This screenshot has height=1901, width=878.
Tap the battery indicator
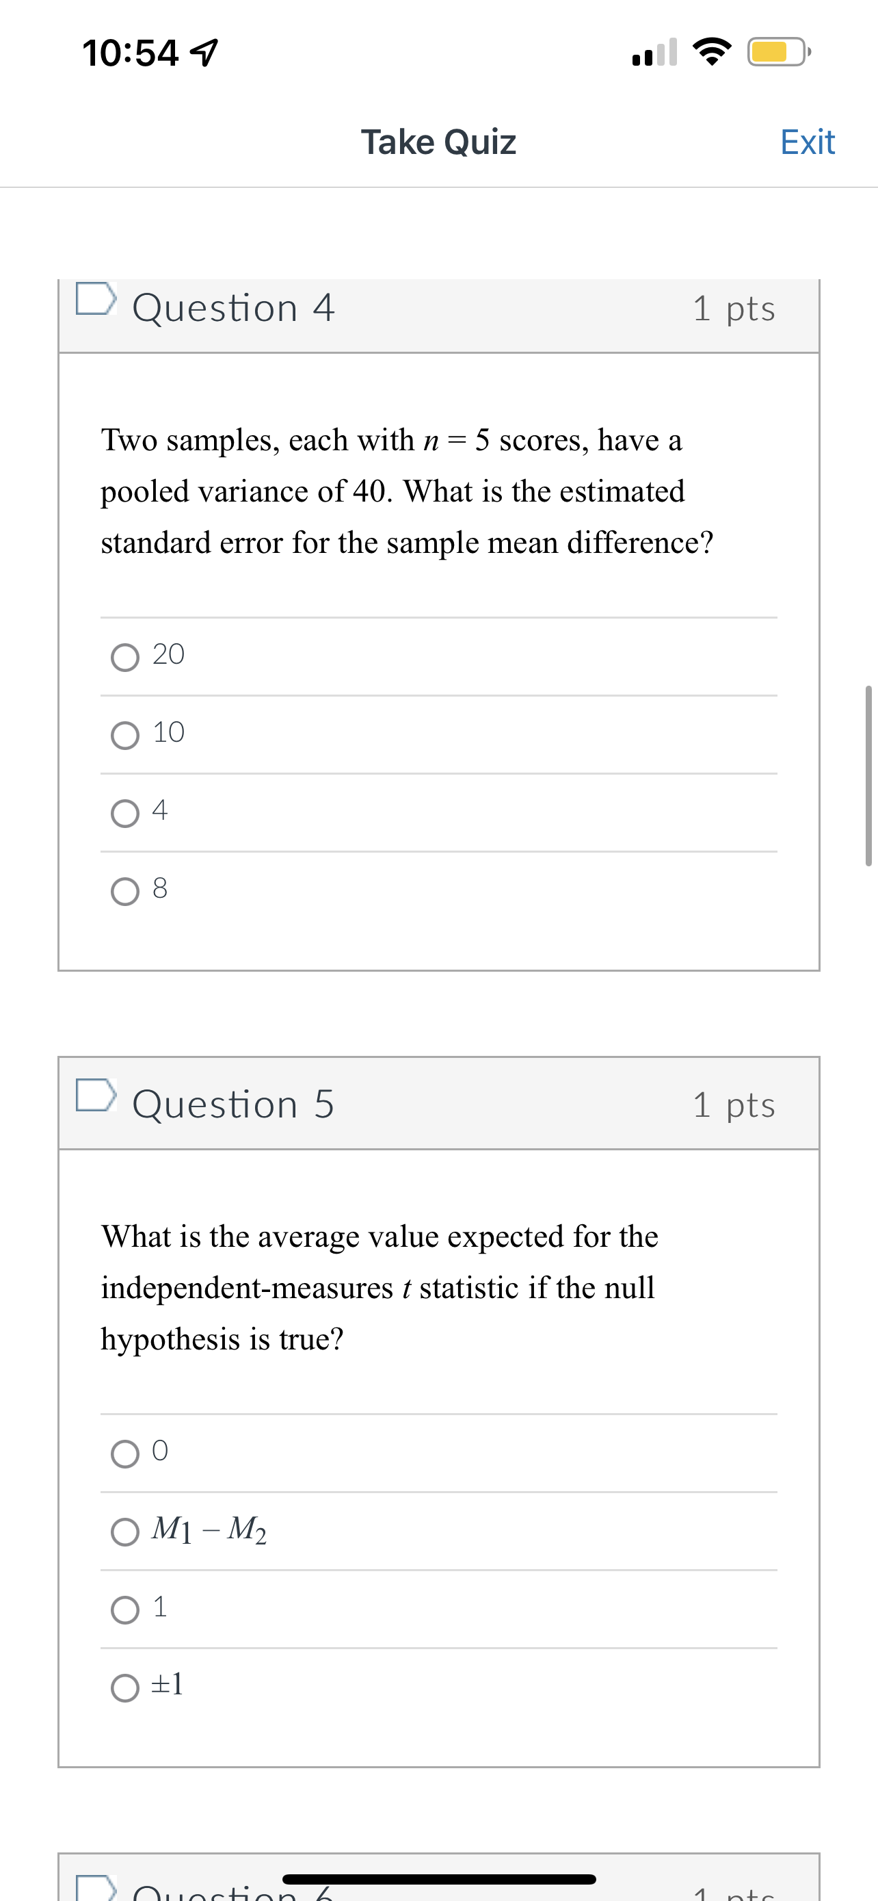coord(776,51)
